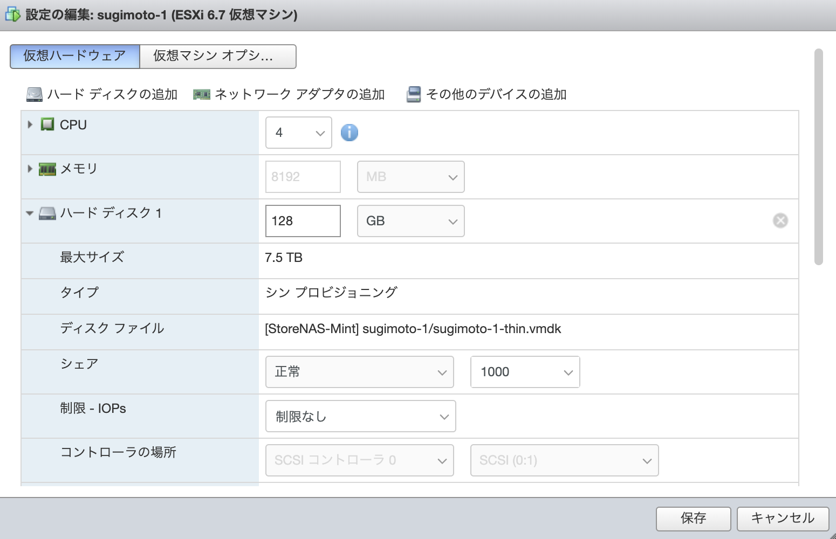Screen dimensions: 836x539
Task: Expand the CPU row disclosure triangle
Action: click(x=30, y=125)
